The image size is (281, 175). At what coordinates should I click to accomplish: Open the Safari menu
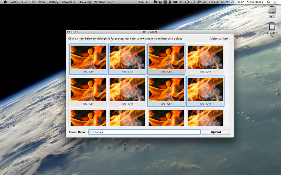[x=14, y=2]
